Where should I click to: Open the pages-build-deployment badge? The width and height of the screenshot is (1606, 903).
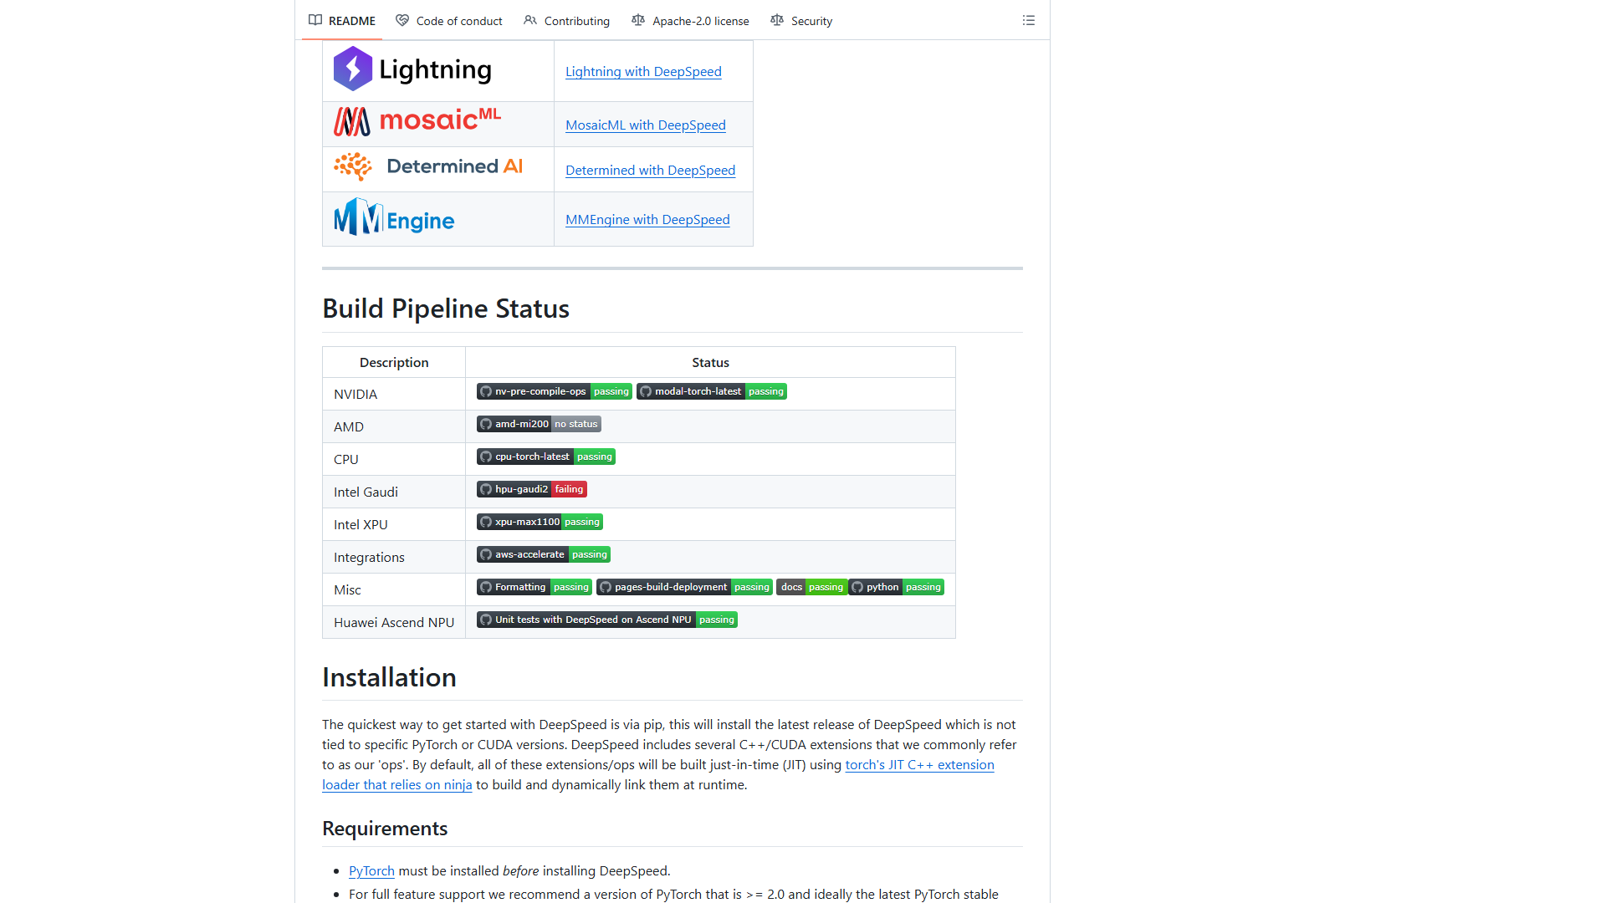click(x=684, y=587)
